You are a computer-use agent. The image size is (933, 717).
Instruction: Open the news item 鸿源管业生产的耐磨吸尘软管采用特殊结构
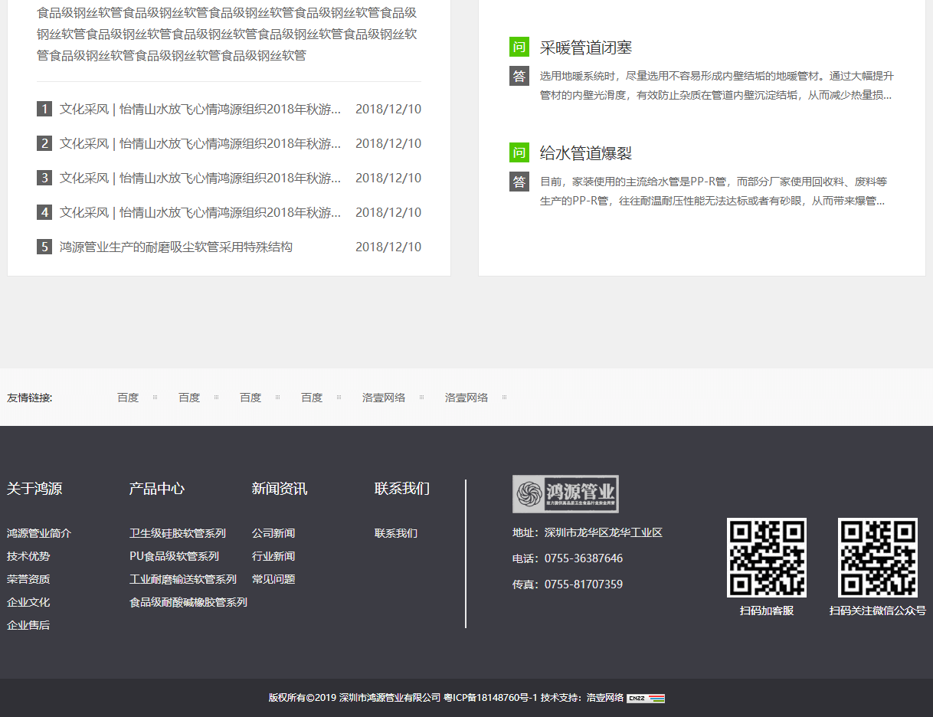176,246
